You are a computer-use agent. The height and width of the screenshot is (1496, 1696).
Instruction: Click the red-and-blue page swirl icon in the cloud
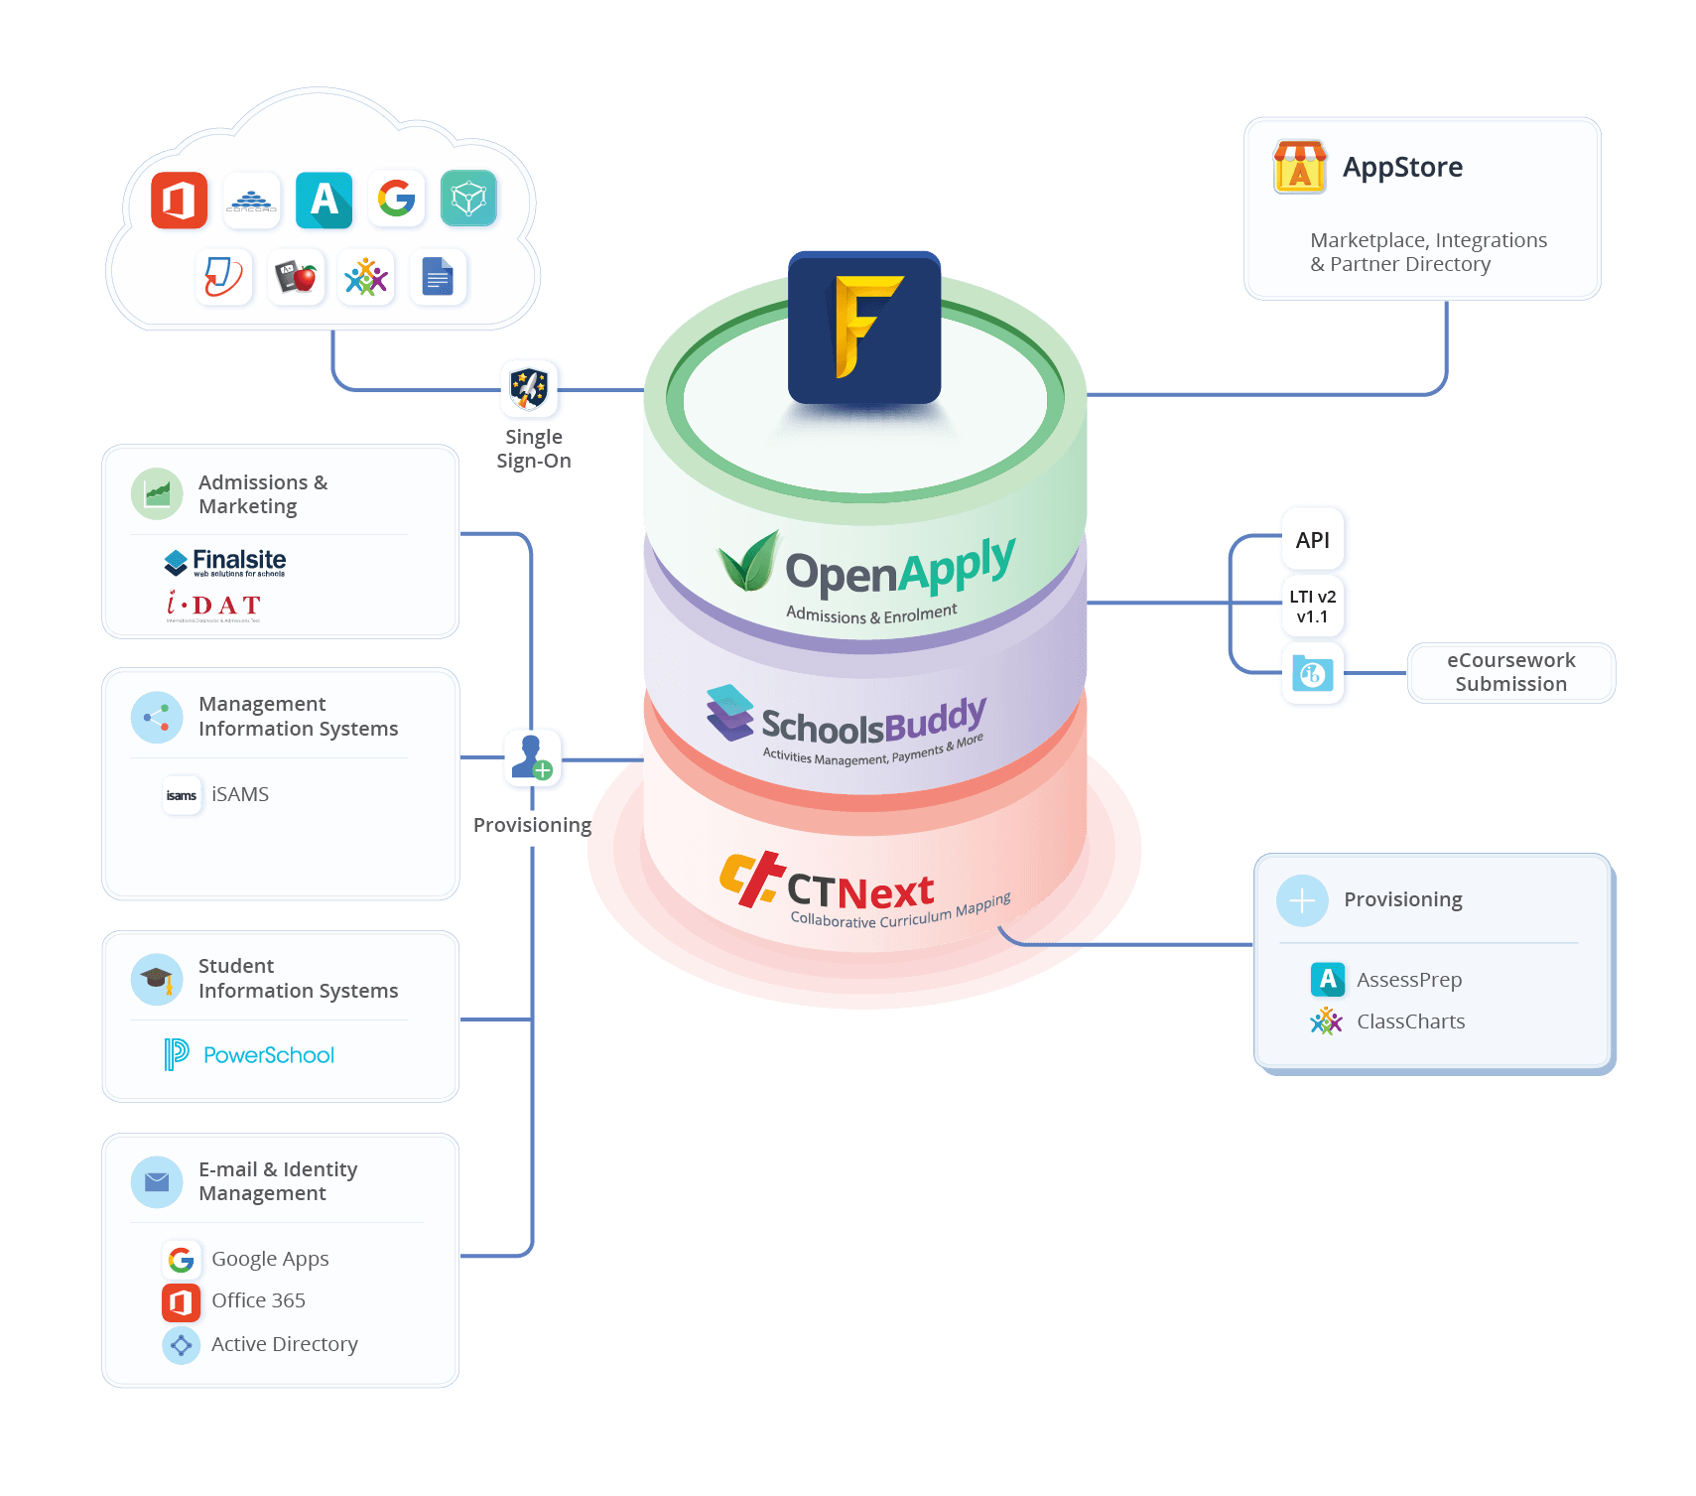pos(224,277)
